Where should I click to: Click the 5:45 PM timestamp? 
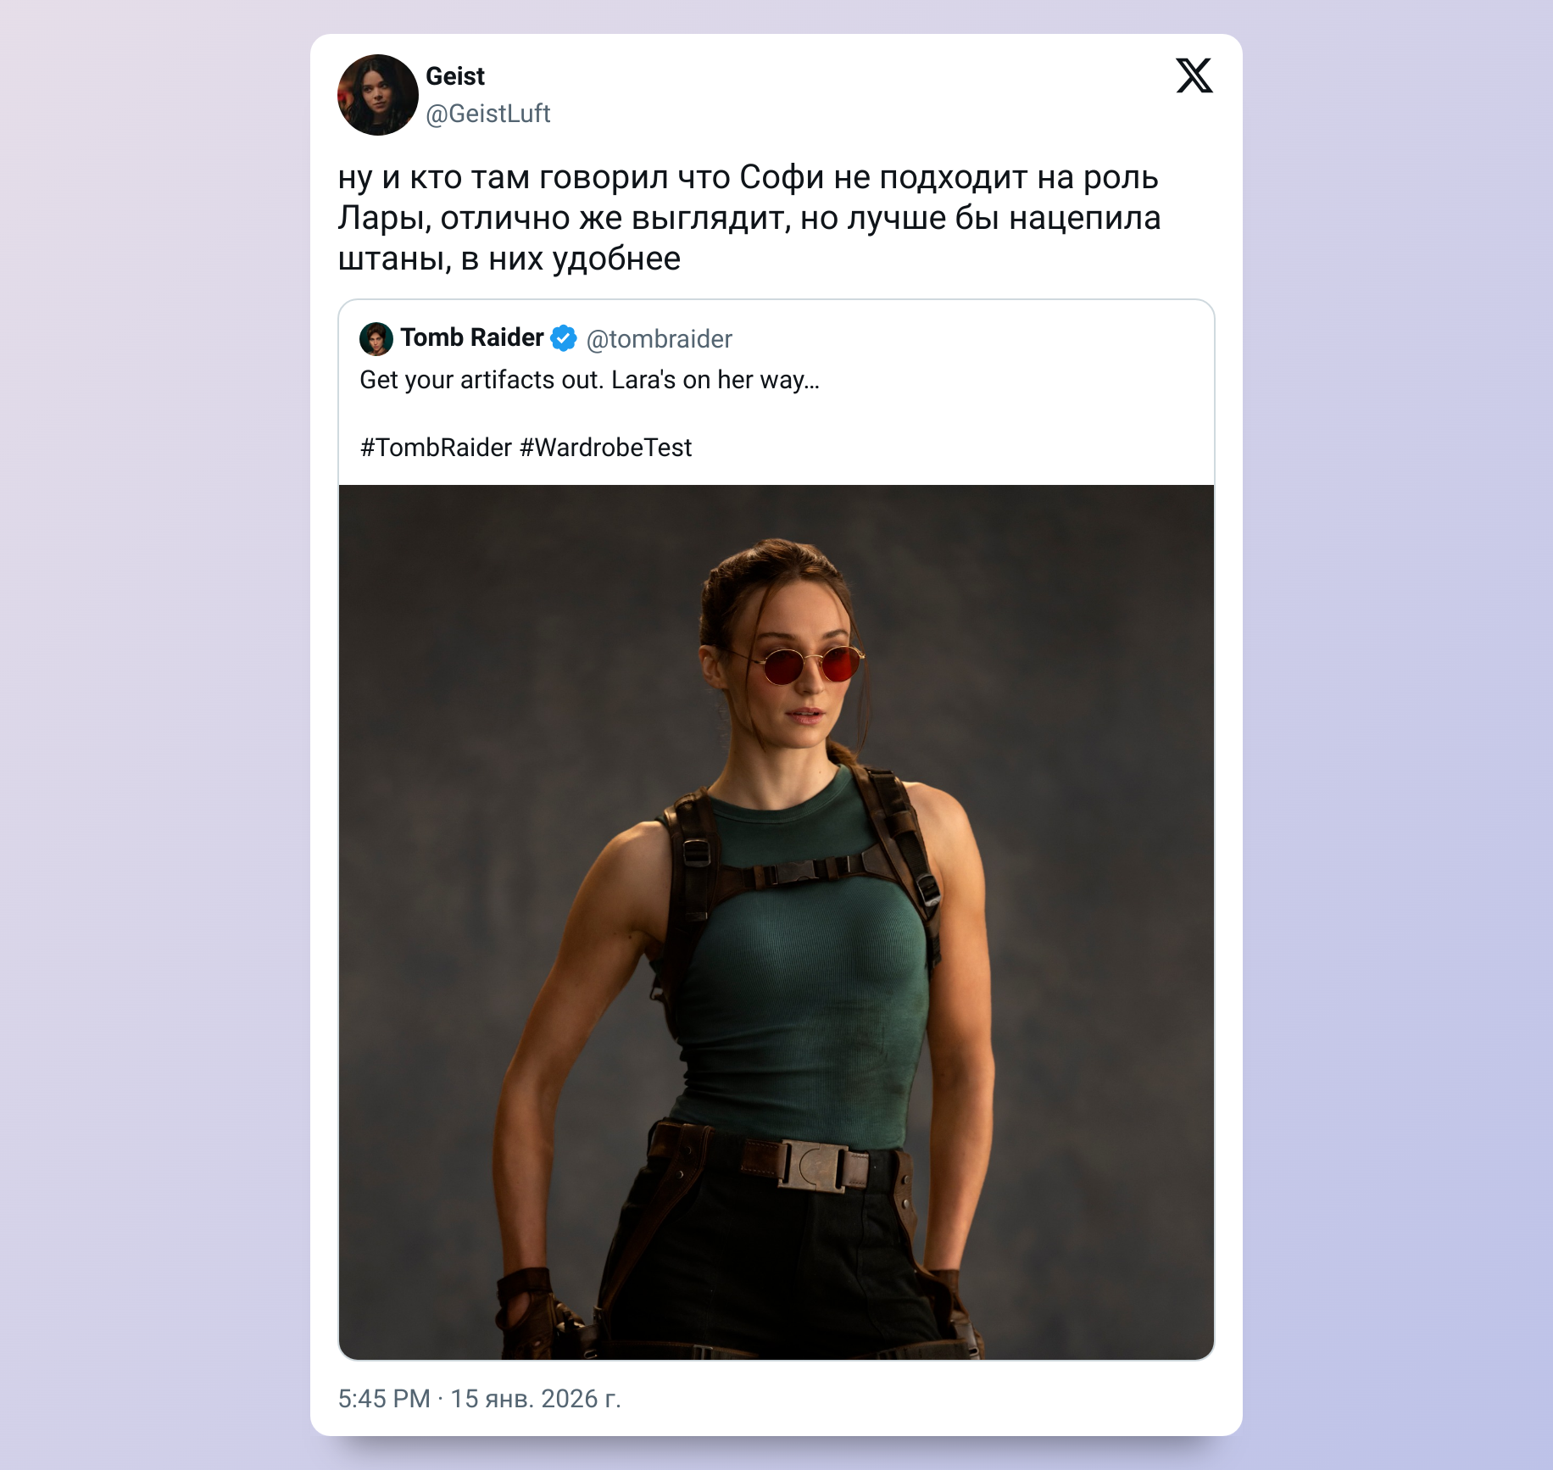[384, 1399]
